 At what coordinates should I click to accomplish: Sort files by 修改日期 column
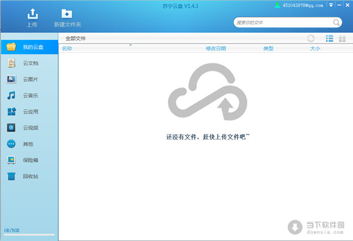tap(216, 48)
